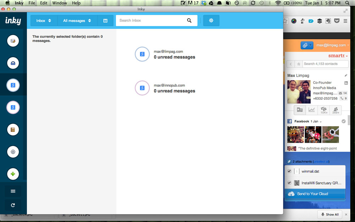Select the 10K+ tab in the Smartr contact card
The image size is (355, 222).
point(324,110)
